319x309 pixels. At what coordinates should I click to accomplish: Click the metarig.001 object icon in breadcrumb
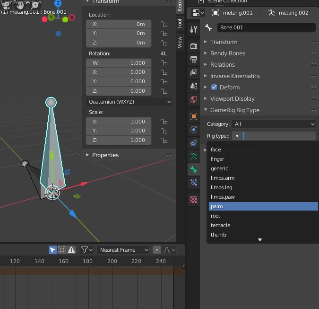tap(215, 13)
